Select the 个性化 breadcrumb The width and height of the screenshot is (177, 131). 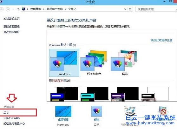72,9
